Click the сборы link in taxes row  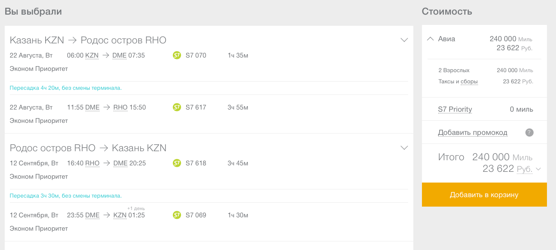point(469,82)
